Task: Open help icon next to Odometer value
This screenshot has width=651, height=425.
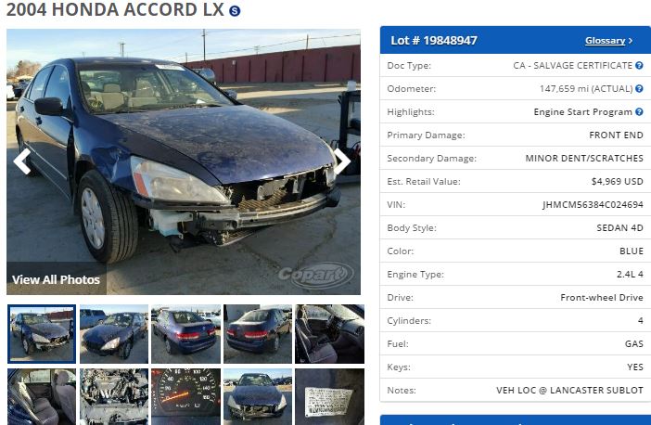Action: point(639,88)
